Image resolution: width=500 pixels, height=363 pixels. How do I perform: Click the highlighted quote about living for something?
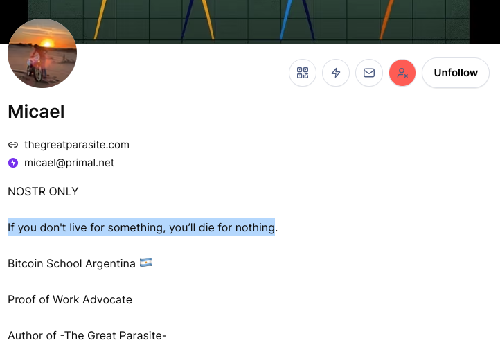coord(141,227)
